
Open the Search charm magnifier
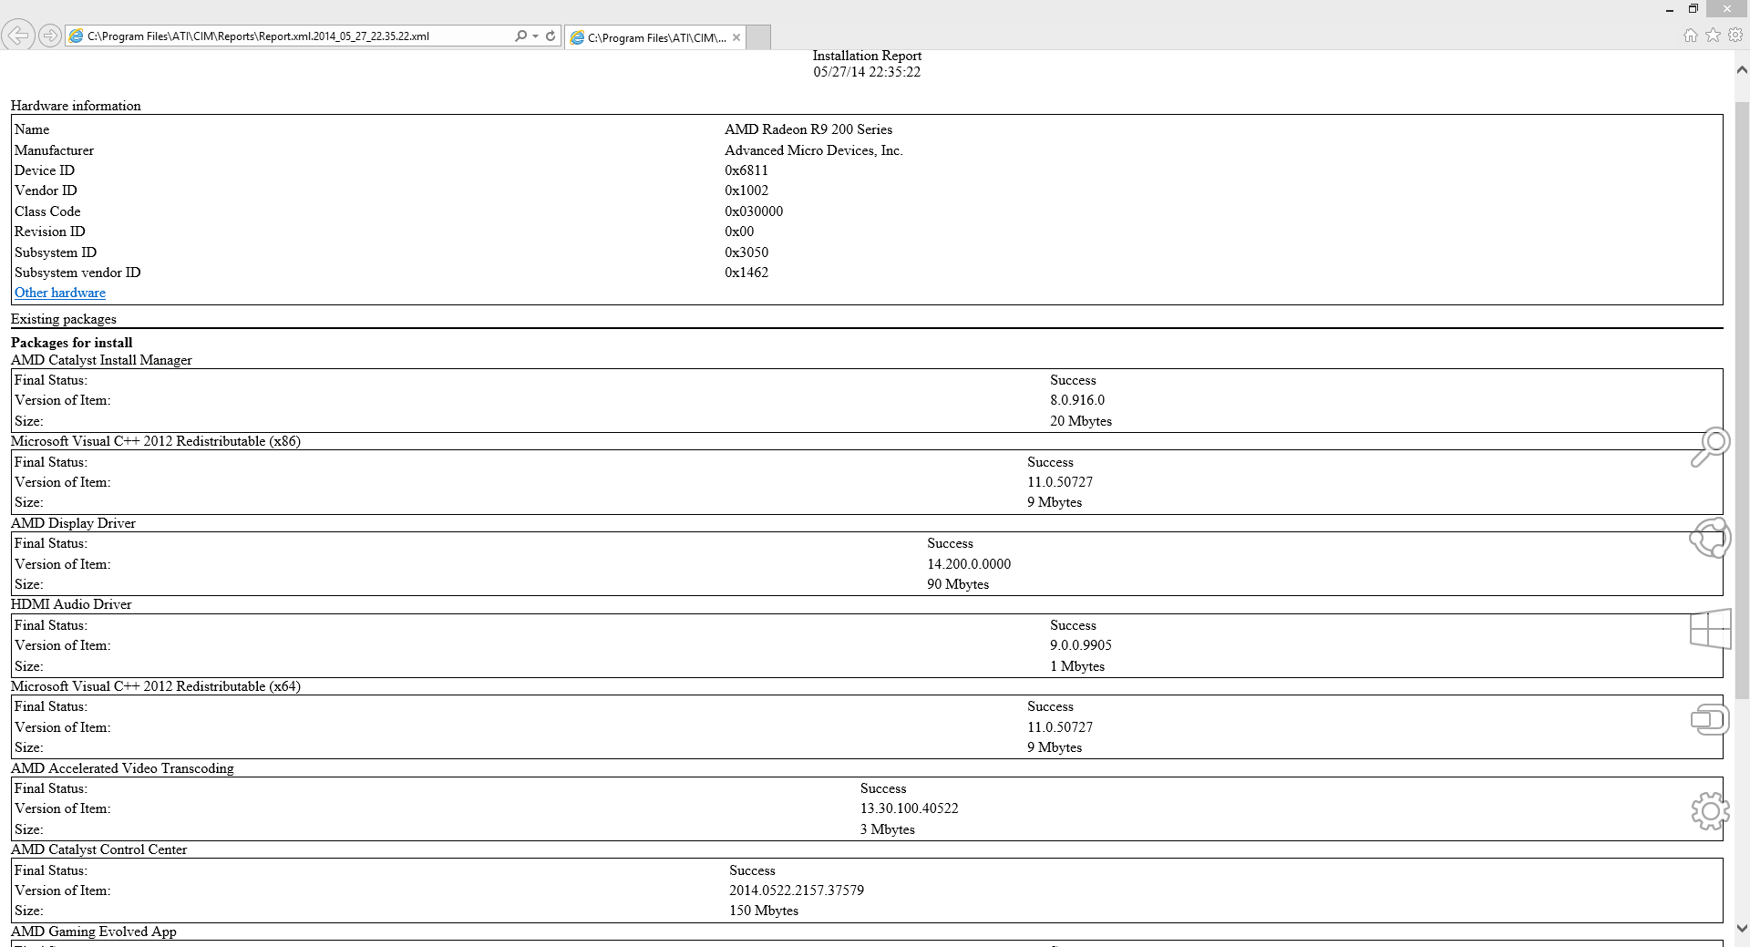point(1710,447)
